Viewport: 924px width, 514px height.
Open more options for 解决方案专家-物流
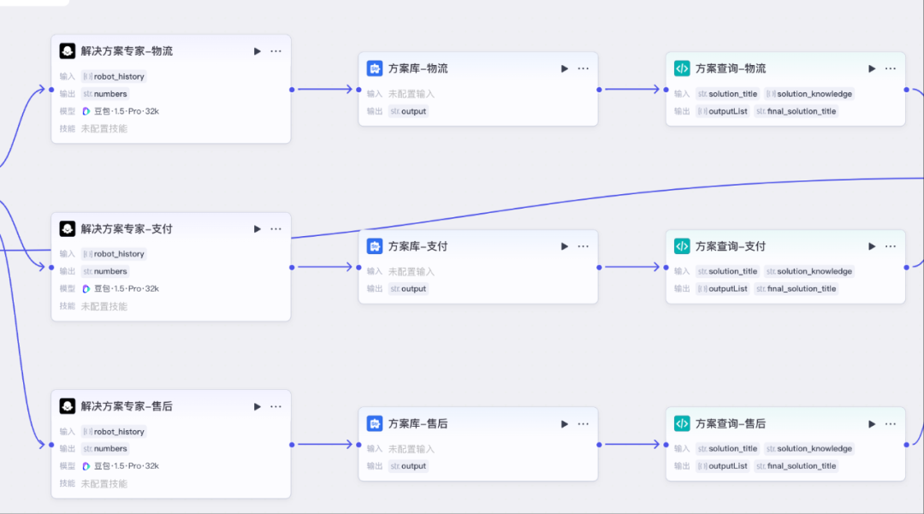point(275,51)
